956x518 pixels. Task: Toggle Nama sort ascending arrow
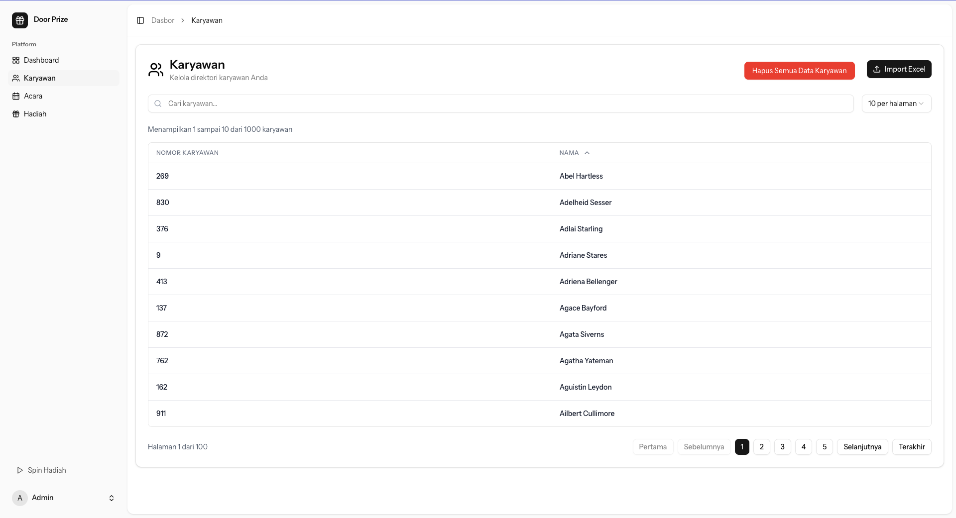(x=587, y=153)
